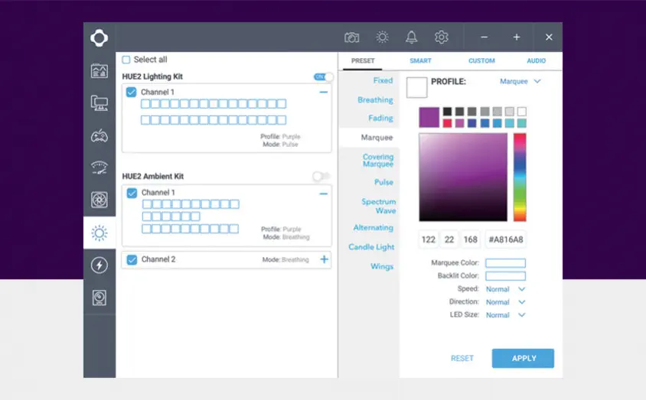Click the red value field 122

tap(429, 239)
